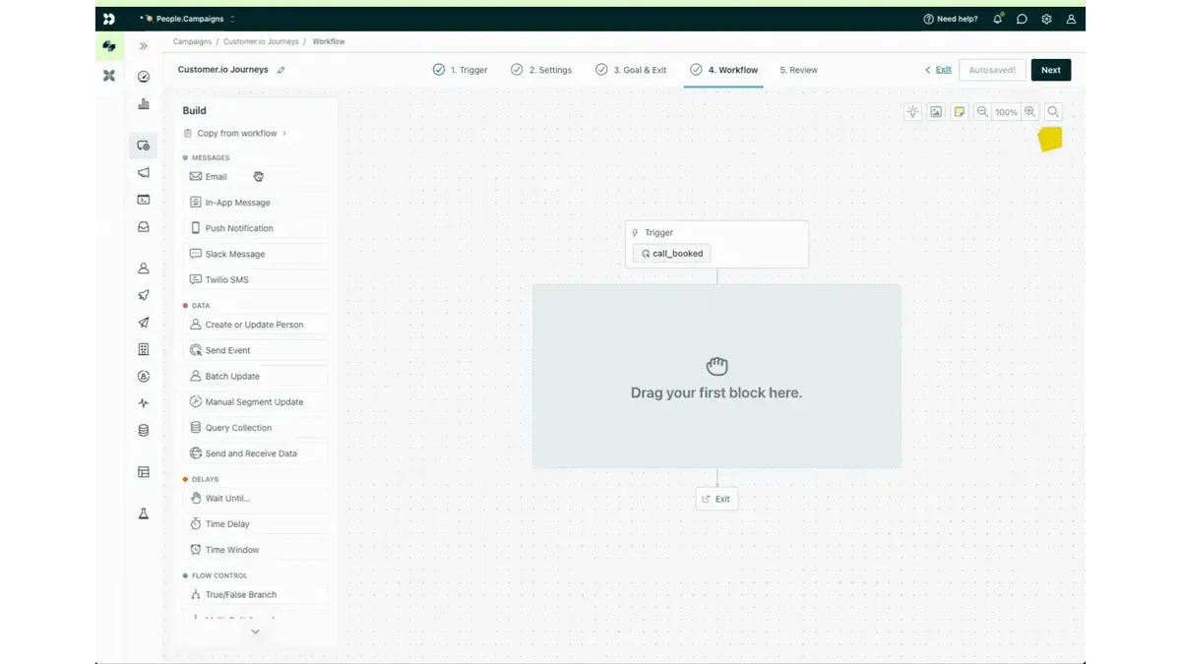This screenshot has width=1181, height=664.
Task: Open the terminal-style sidebar icon
Action: (144, 200)
